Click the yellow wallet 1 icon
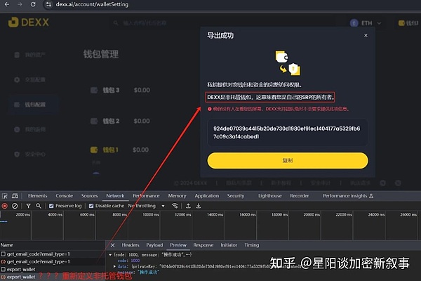 coord(94,150)
